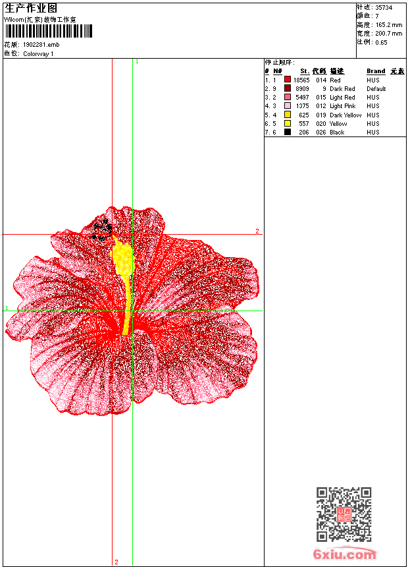Click the black stitched dots on the flower
The image size is (408, 567).
pos(101,229)
